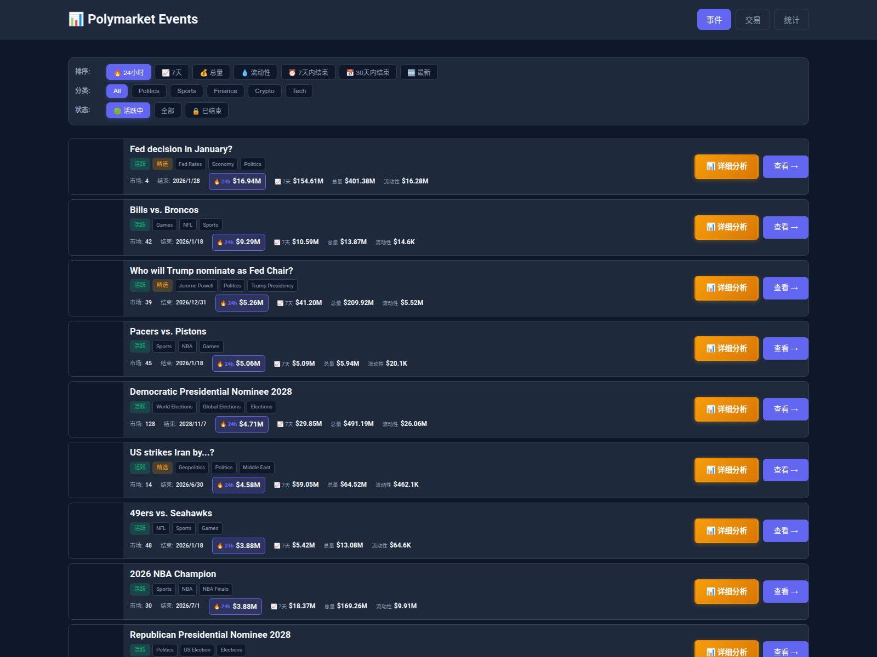Open the 统计 tab
The width and height of the screenshot is (877, 657).
point(791,20)
